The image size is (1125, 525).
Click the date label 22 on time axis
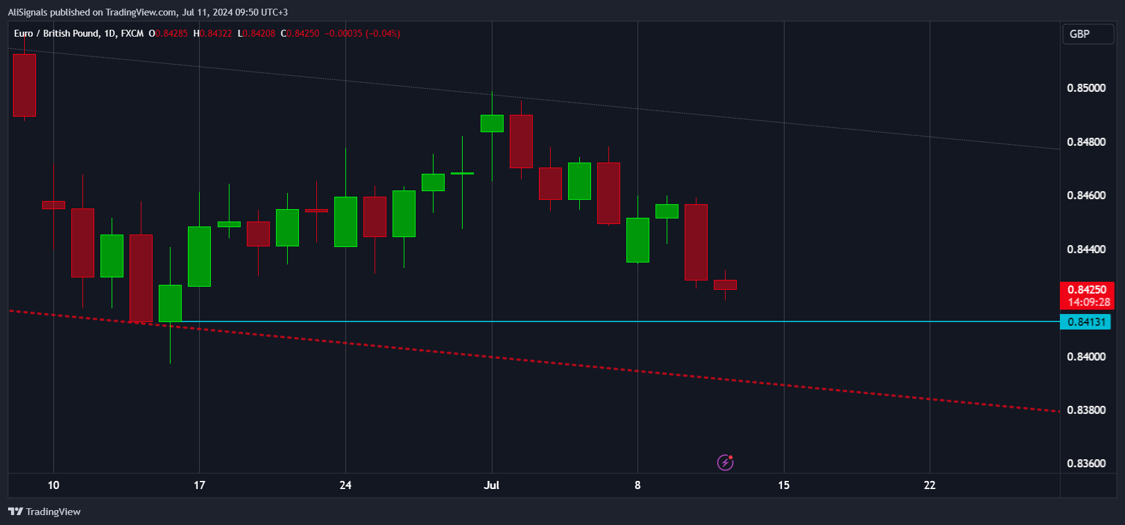pyautogui.click(x=930, y=485)
